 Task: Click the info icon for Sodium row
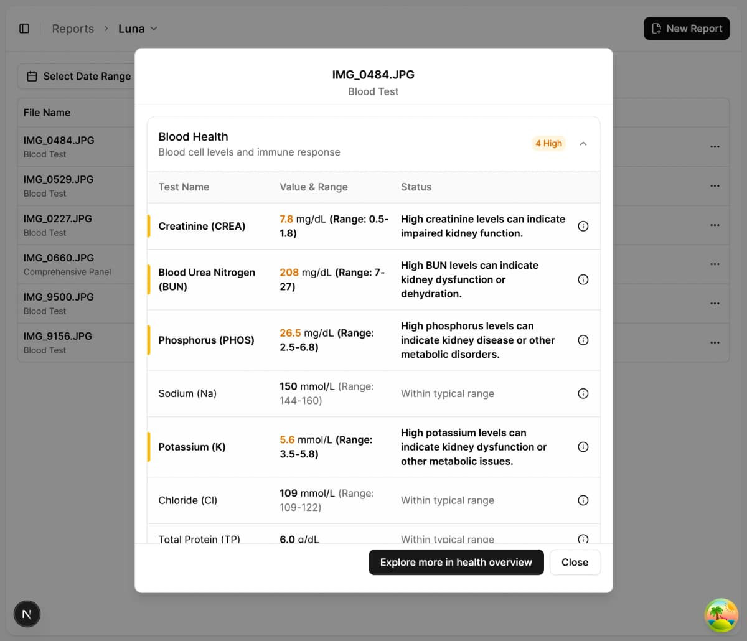click(583, 393)
